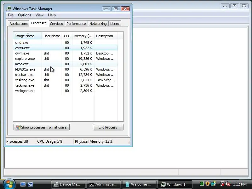This screenshot has width=252, height=189.
Task: Click the Task Manager title bar icon
Action: [x=9, y=9]
